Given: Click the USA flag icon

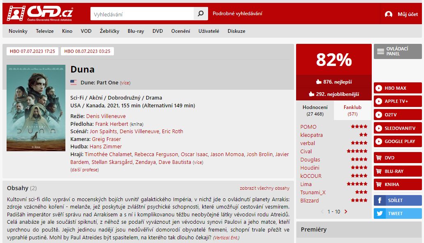Looking at the screenshot, I should 74,82.
